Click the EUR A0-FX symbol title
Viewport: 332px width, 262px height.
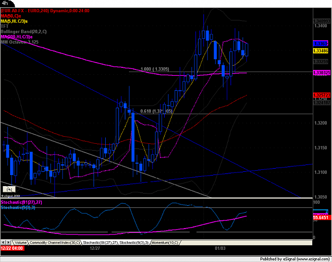coord(45,11)
